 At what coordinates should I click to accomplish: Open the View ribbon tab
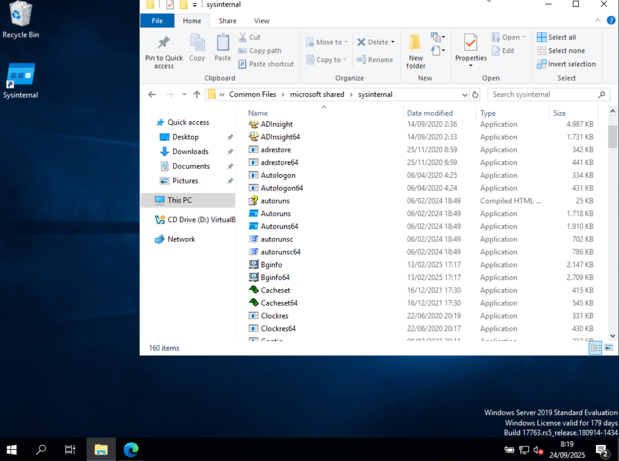point(261,21)
